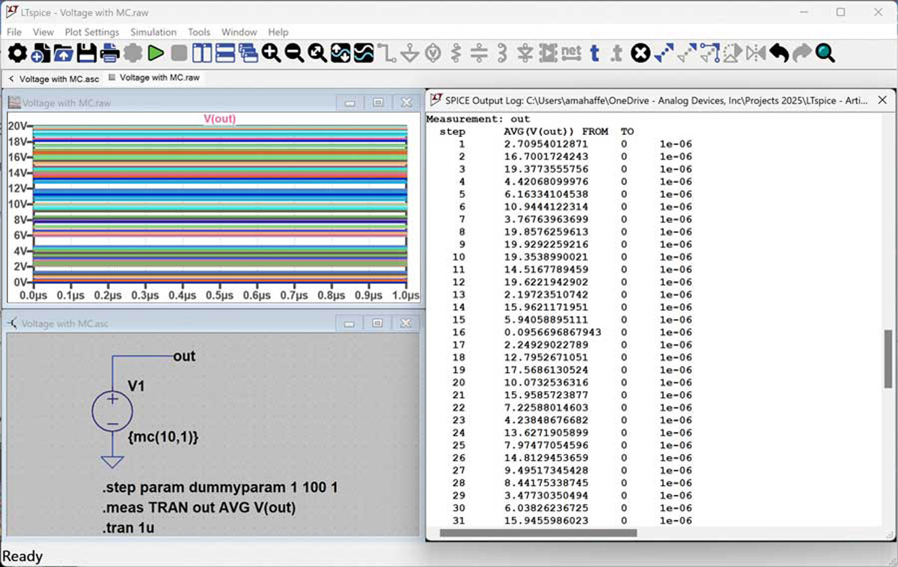898x567 pixels.
Task: Click the Autorange Y-axis icon
Action: coord(340,53)
